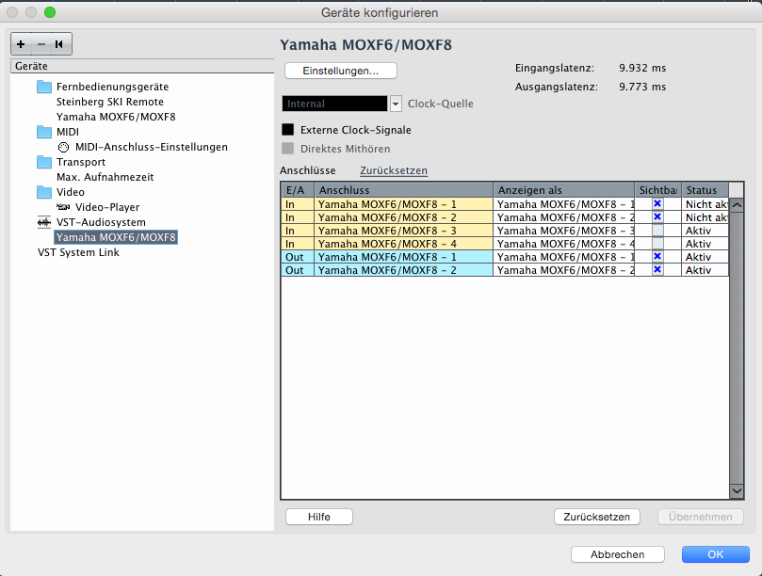Image resolution: width=762 pixels, height=576 pixels.
Task: Click the plus add device button
Action: (x=21, y=44)
